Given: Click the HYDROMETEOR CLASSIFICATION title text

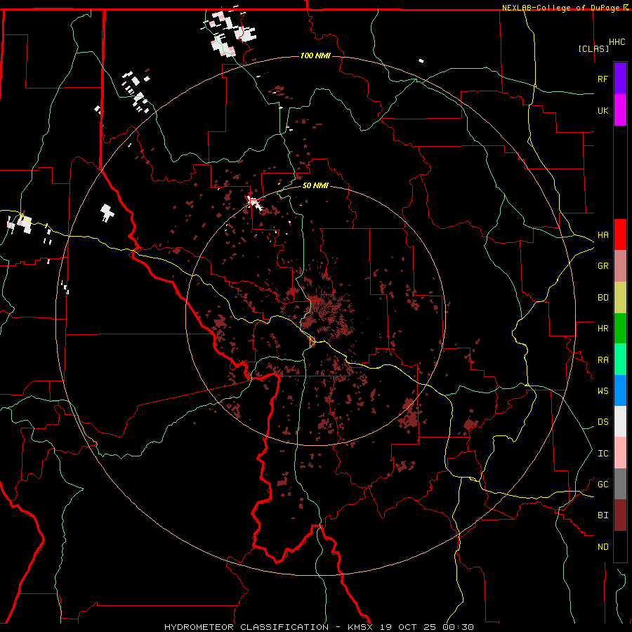Looking at the screenshot, I should 246,627.
